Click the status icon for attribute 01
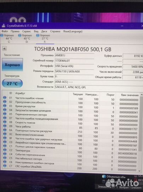This screenshot has width=143, height=192. 5,97
